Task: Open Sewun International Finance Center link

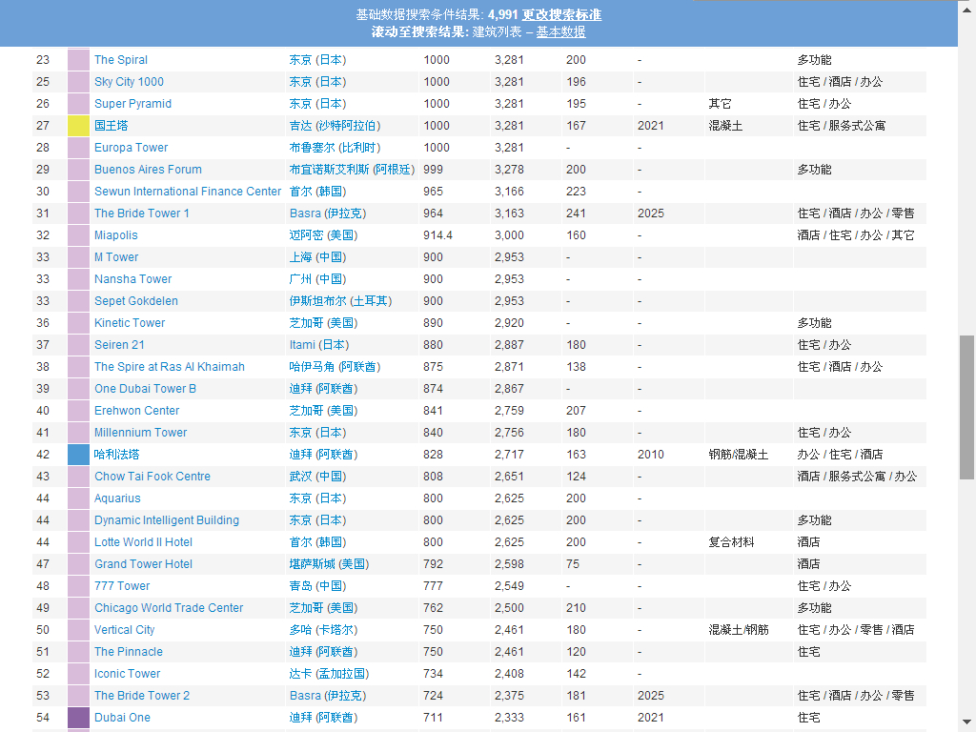Action: pos(188,191)
